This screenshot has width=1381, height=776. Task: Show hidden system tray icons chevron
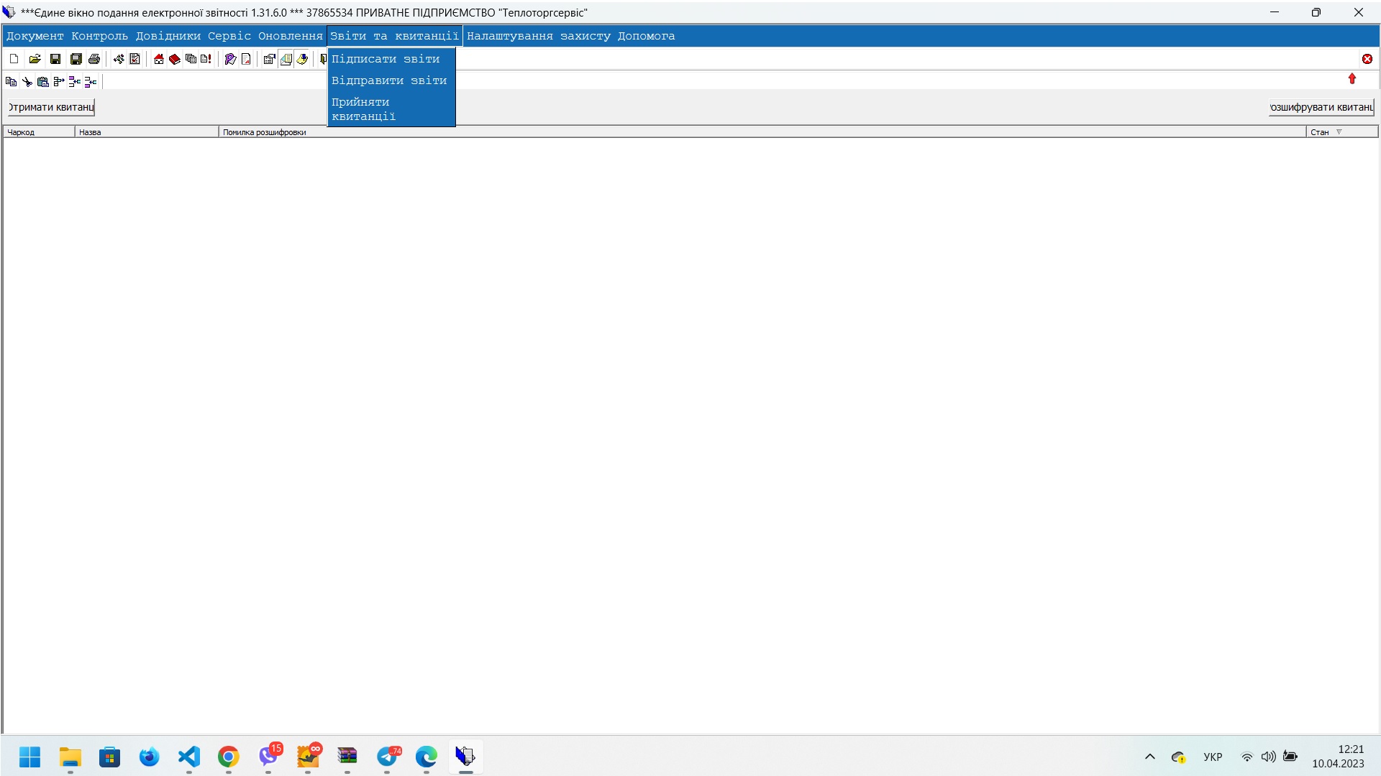[1150, 757]
